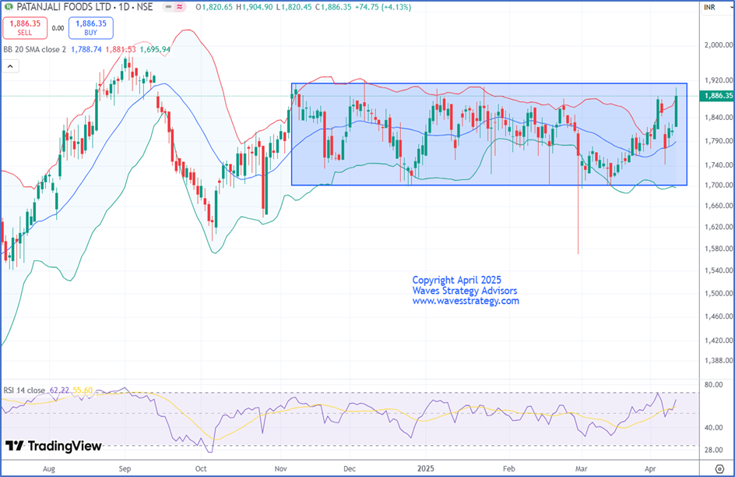Click the 28.00 RSI axis label
Viewport: 735px width, 477px height.
(713, 450)
